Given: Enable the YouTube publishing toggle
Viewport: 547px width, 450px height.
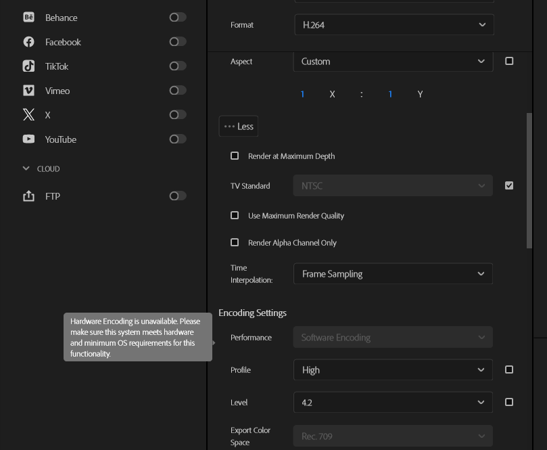Looking at the screenshot, I should [177, 139].
